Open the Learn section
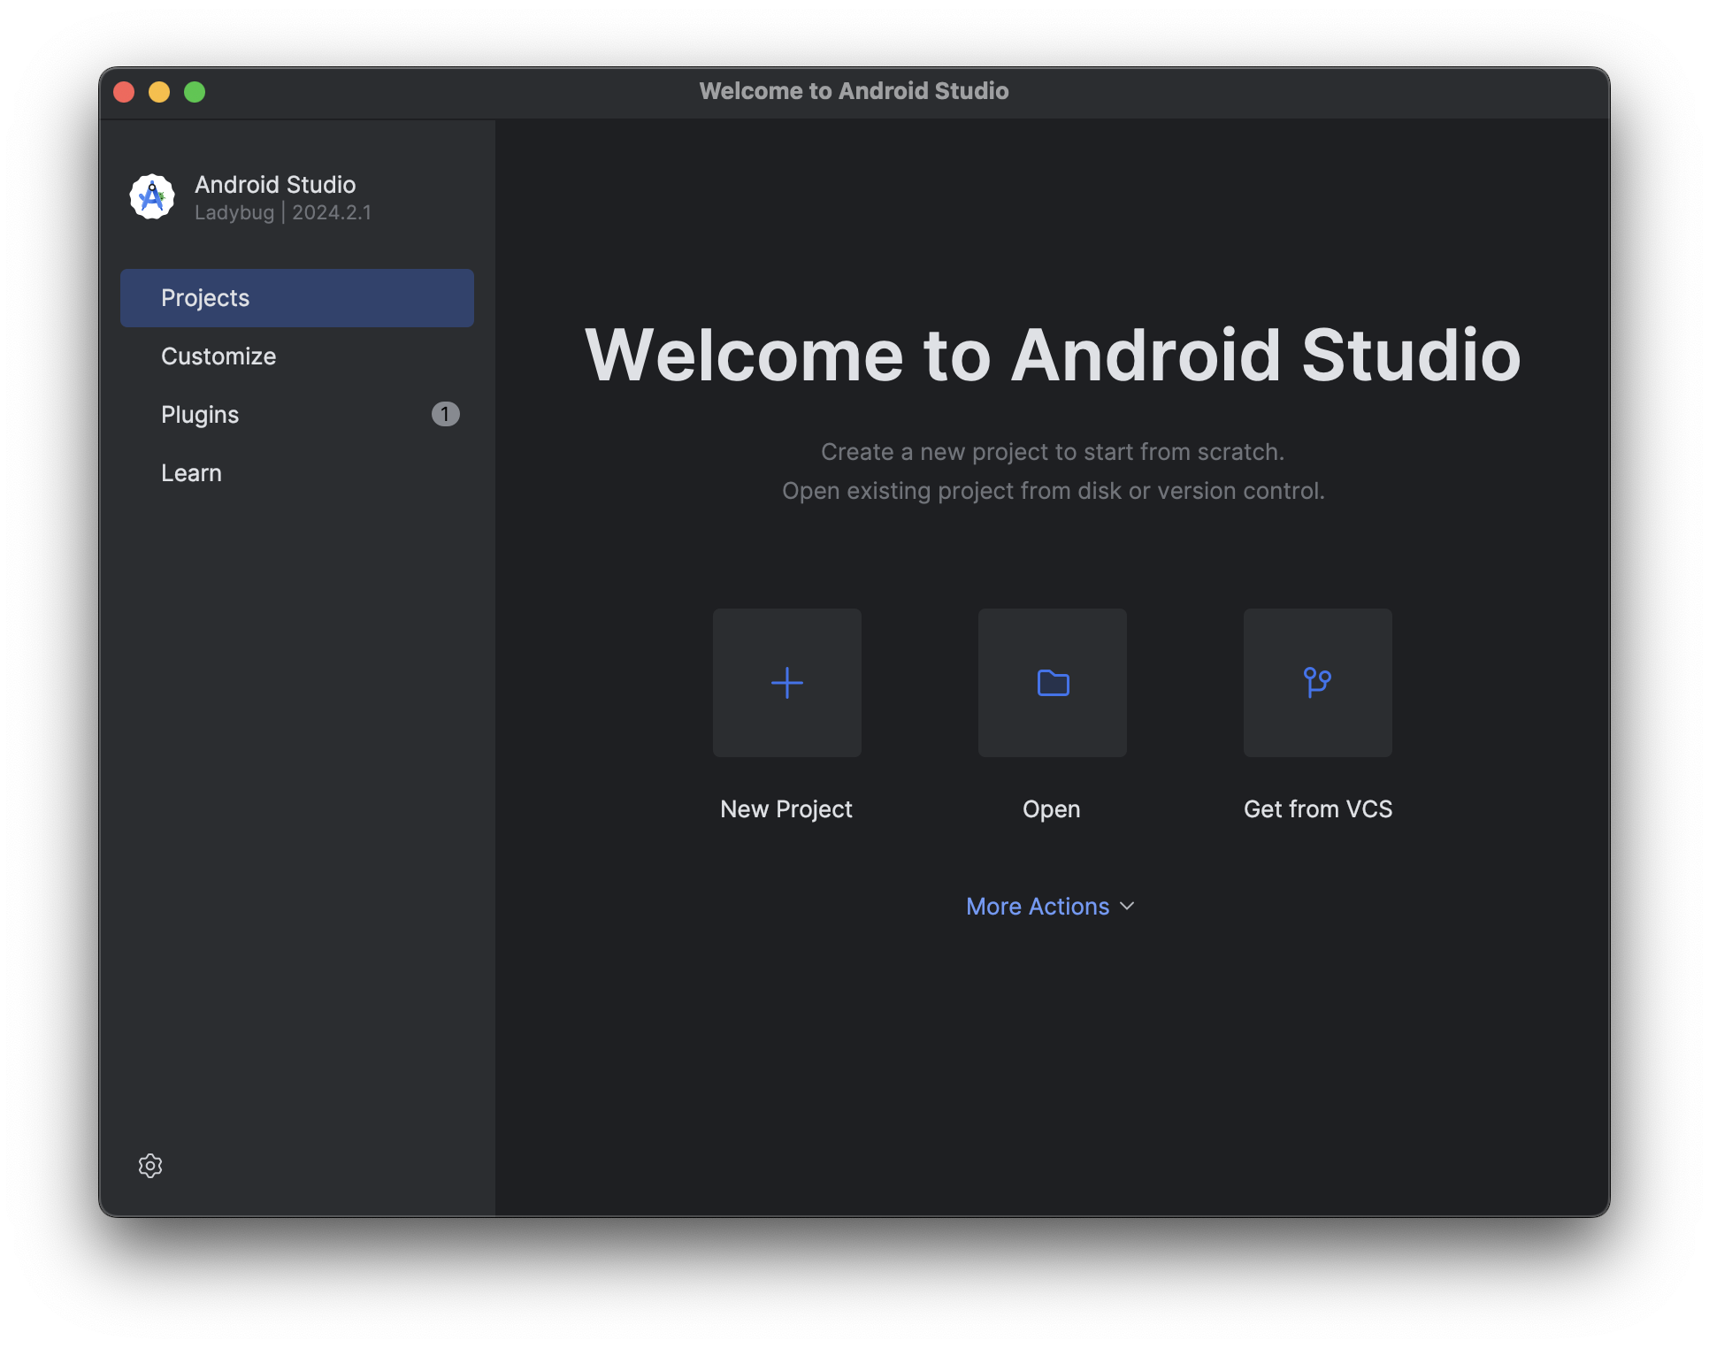 [191, 473]
